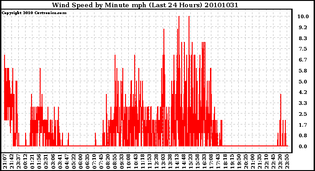This screenshot has height=171, width=315.
Task: Click the 16:33 time label
Action: (204, 162)
